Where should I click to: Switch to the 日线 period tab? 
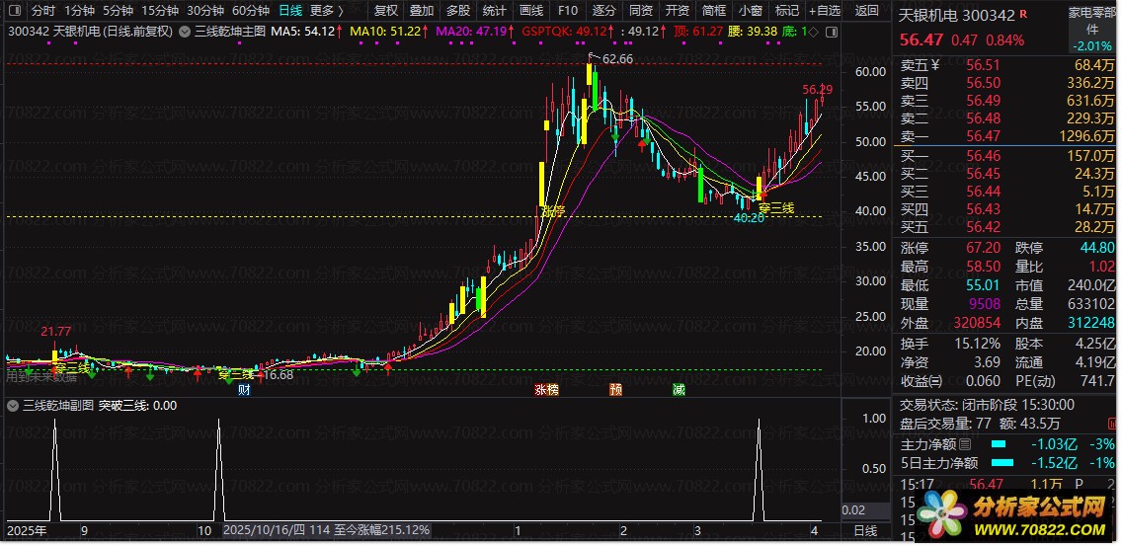(x=289, y=11)
